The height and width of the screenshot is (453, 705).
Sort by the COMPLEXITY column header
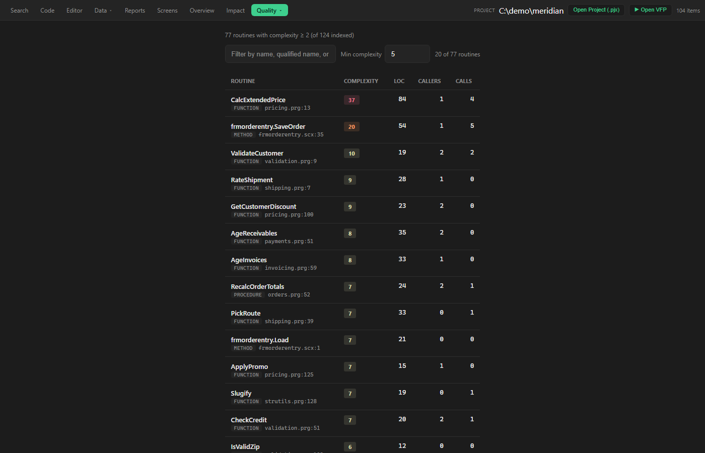click(x=361, y=81)
